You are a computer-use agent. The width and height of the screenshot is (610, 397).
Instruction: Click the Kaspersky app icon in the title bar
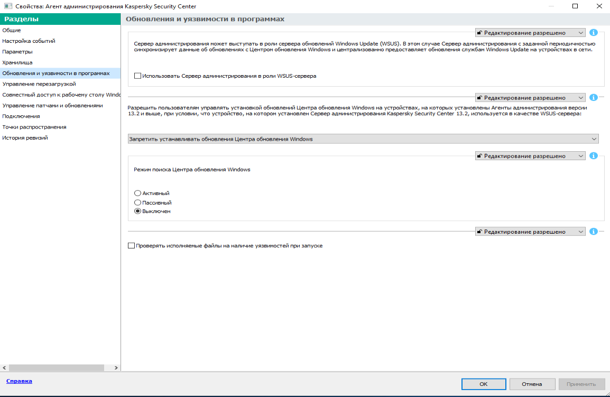click(8, 6)
